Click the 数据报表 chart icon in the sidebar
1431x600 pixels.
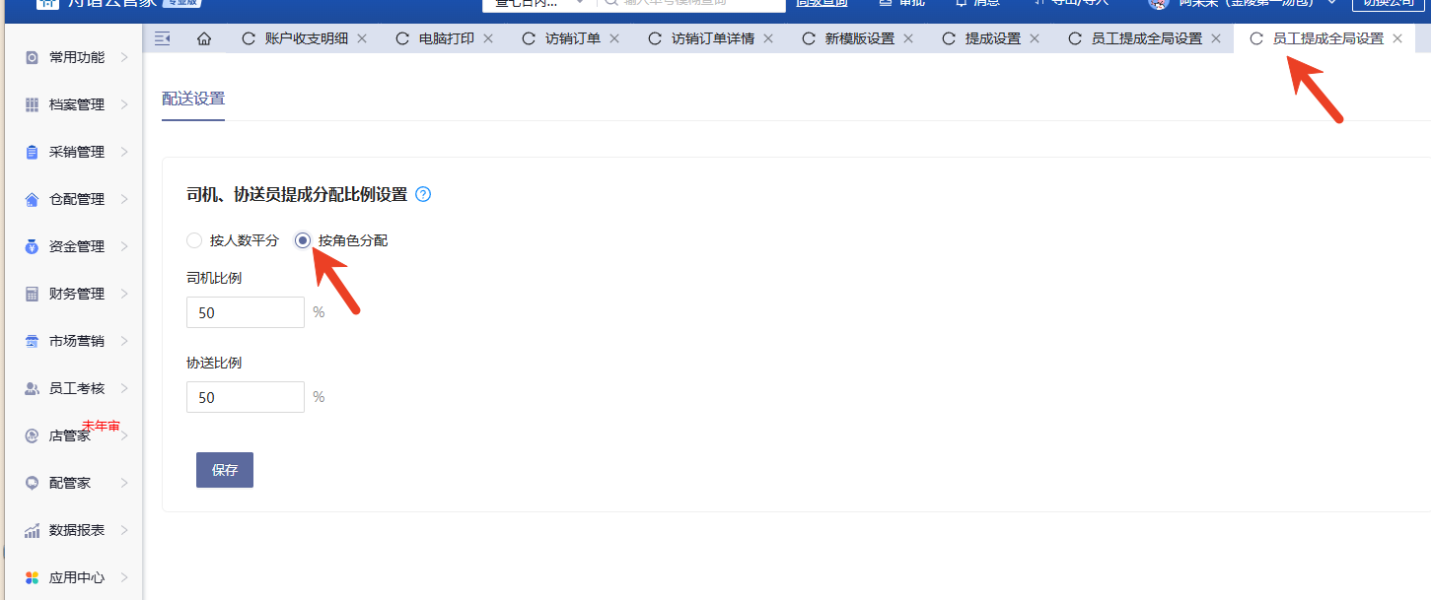[x=32, y=530]
